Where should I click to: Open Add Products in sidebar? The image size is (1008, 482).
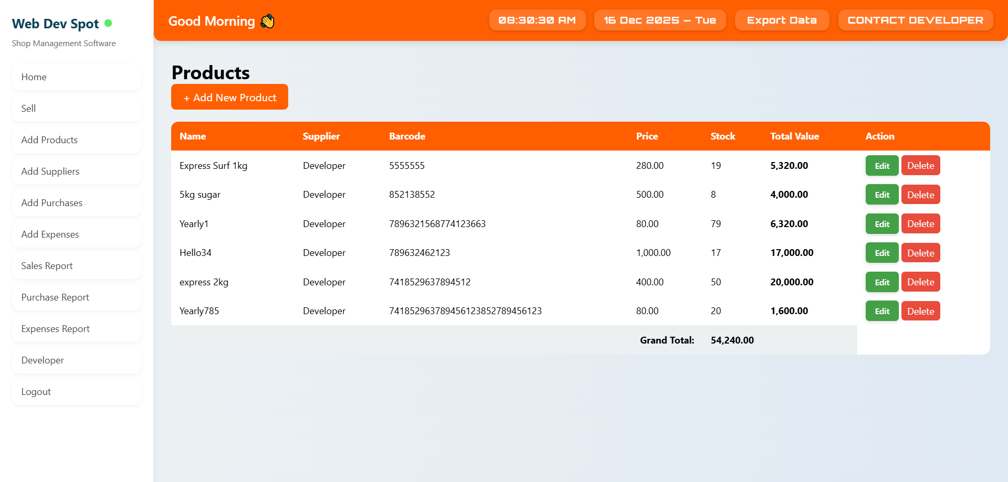pos(77,140)
